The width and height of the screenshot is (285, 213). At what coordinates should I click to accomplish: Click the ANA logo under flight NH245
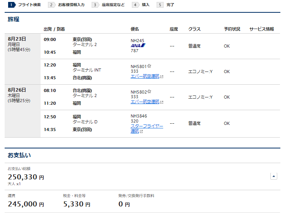point(138,45)
